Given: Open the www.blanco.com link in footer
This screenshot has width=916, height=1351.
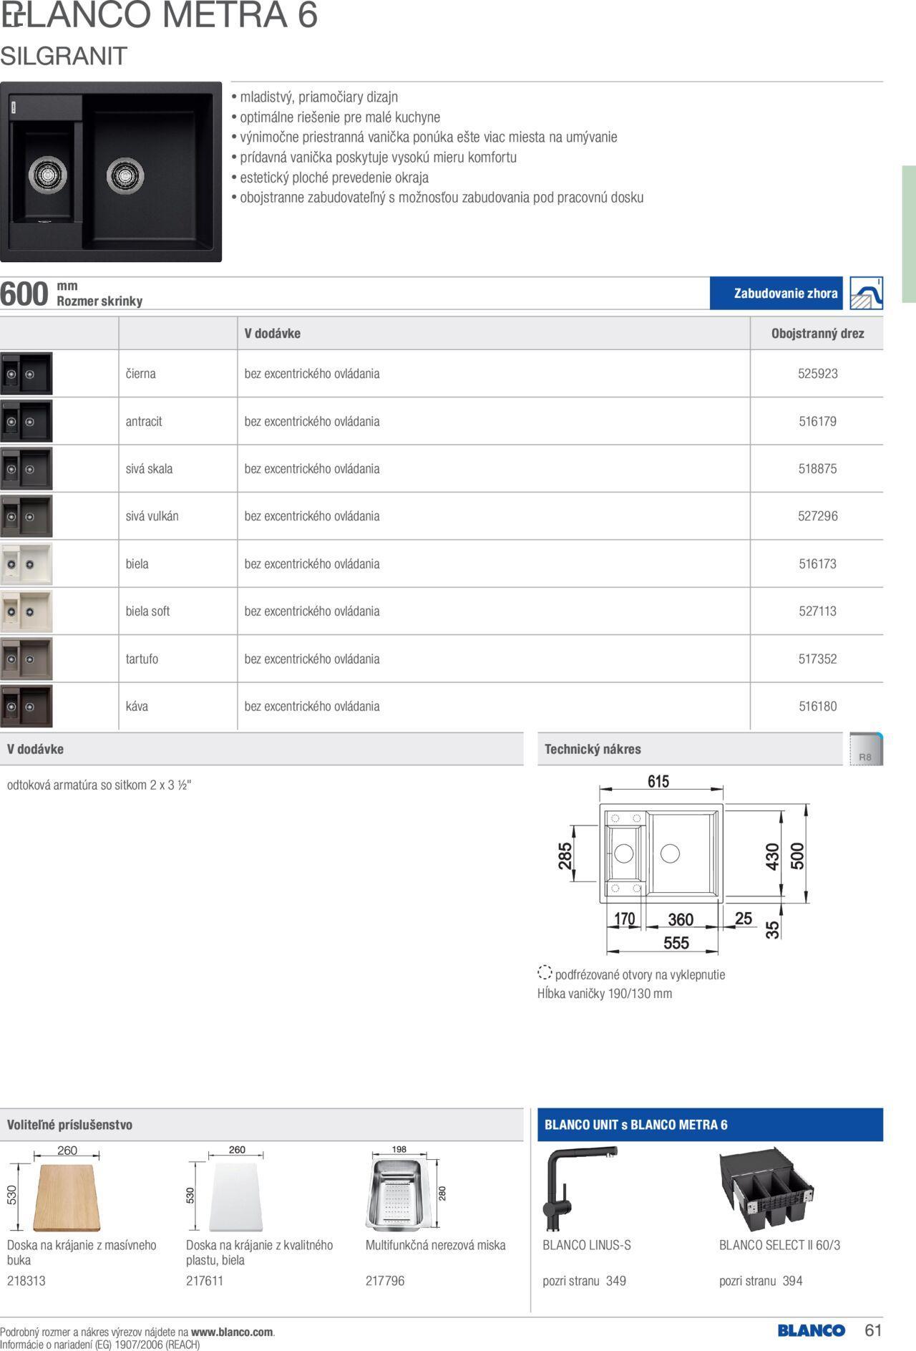Looking at the screenshot, I should click(x=232, y=1332).
